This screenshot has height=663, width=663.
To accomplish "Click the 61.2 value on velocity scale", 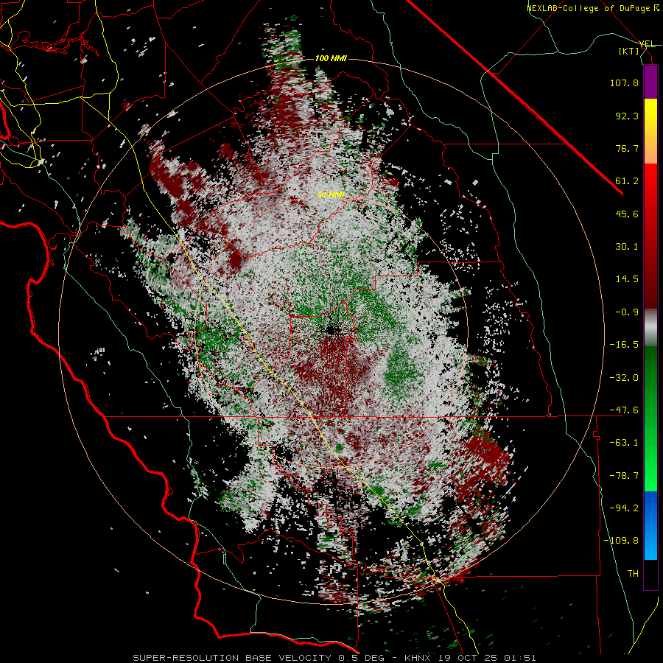I will [627, 181].
